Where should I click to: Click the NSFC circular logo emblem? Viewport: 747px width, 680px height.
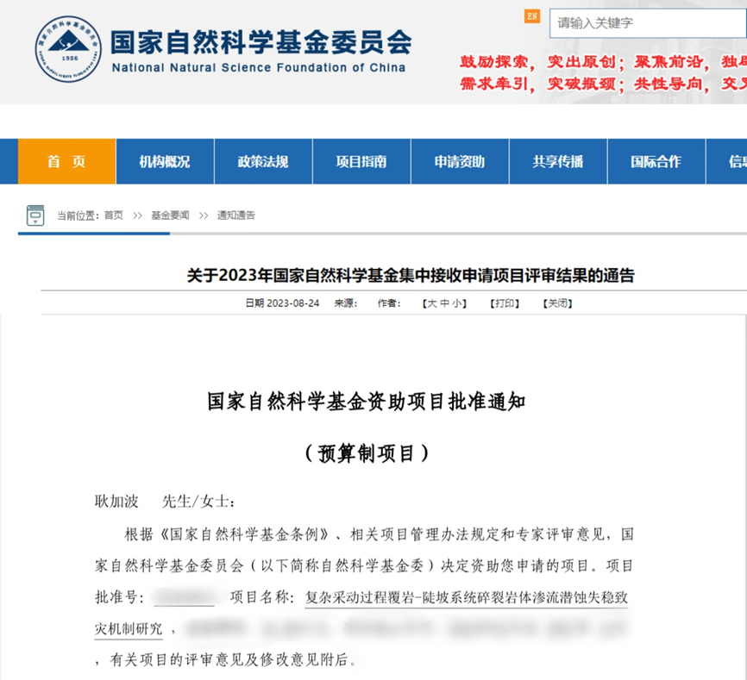pos(69,48)
